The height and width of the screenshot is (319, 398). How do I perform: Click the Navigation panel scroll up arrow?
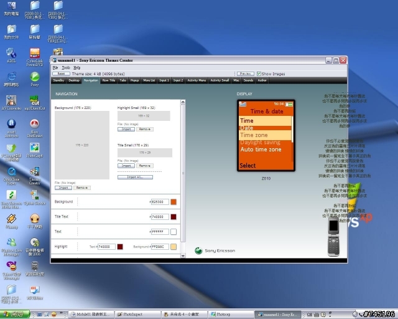click(183, 102)
